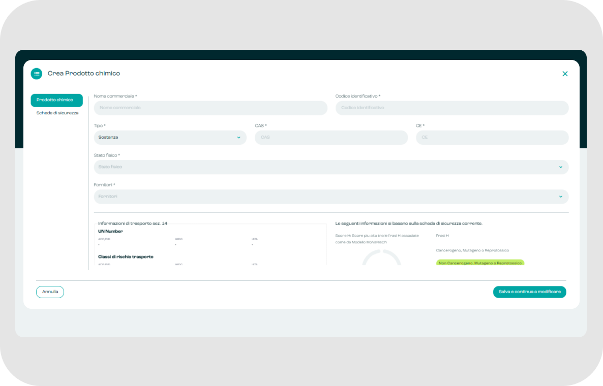The height and width of the screenshot is (386, 603).
Task: Click the Classi di rischio trasporto heading
Action: [x=126, y=256]
